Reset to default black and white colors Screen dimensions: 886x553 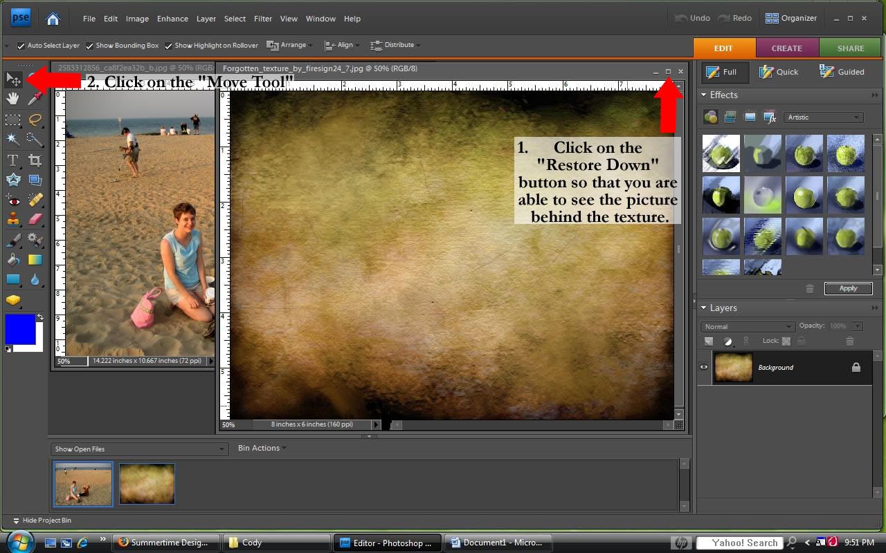pyautogui.click(x=8, y=349)
